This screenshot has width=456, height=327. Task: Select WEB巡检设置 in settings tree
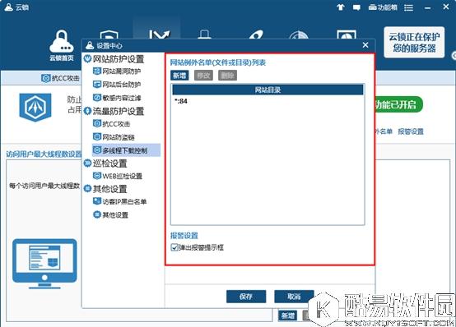click(122, 177)
